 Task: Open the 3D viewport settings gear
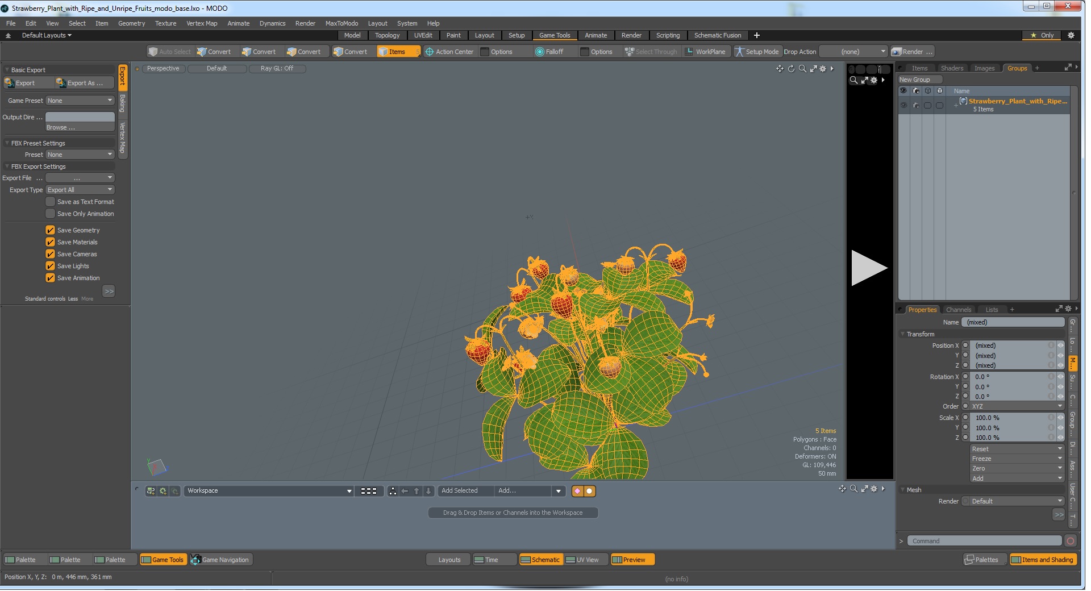click(x=823, y=69)
